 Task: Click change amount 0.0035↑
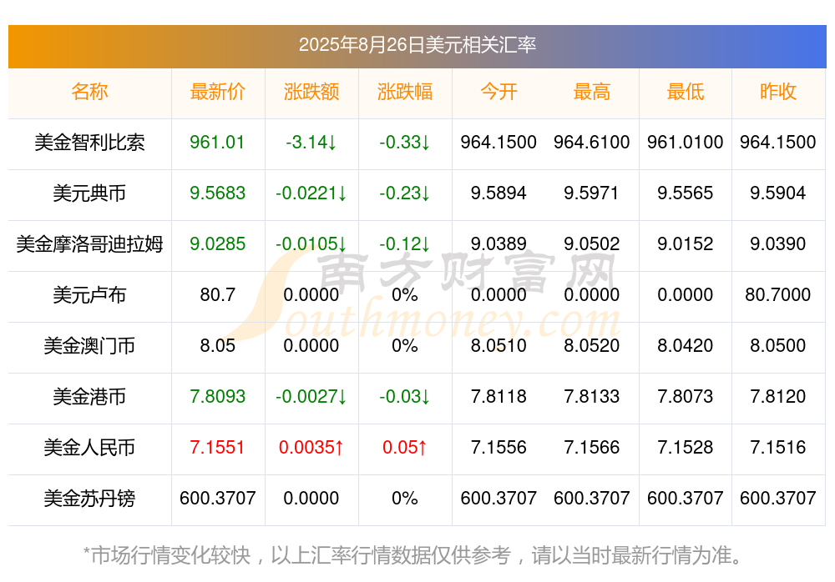point(311,448)
